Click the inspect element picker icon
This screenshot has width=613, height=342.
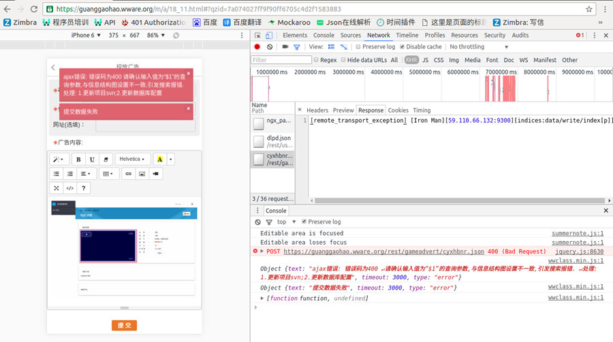(257, 35)
